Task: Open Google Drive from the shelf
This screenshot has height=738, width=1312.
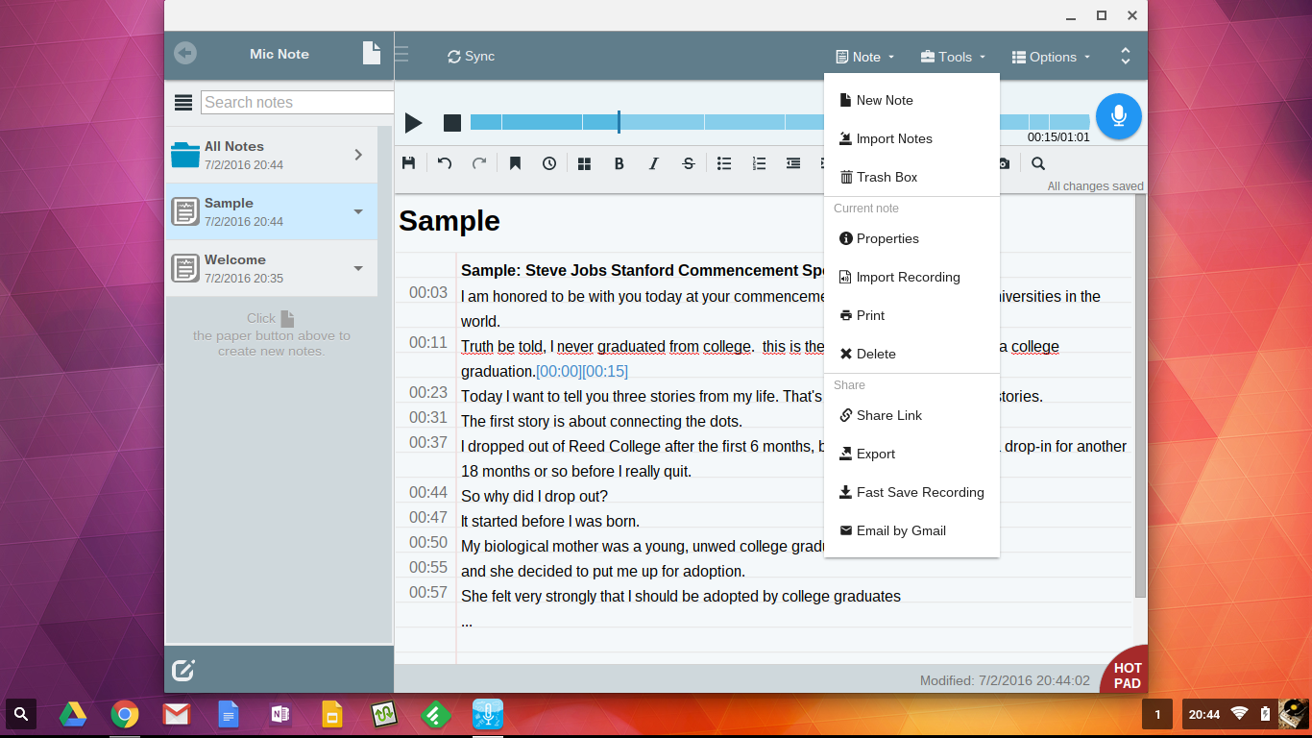Action: (x=73, y=714)
